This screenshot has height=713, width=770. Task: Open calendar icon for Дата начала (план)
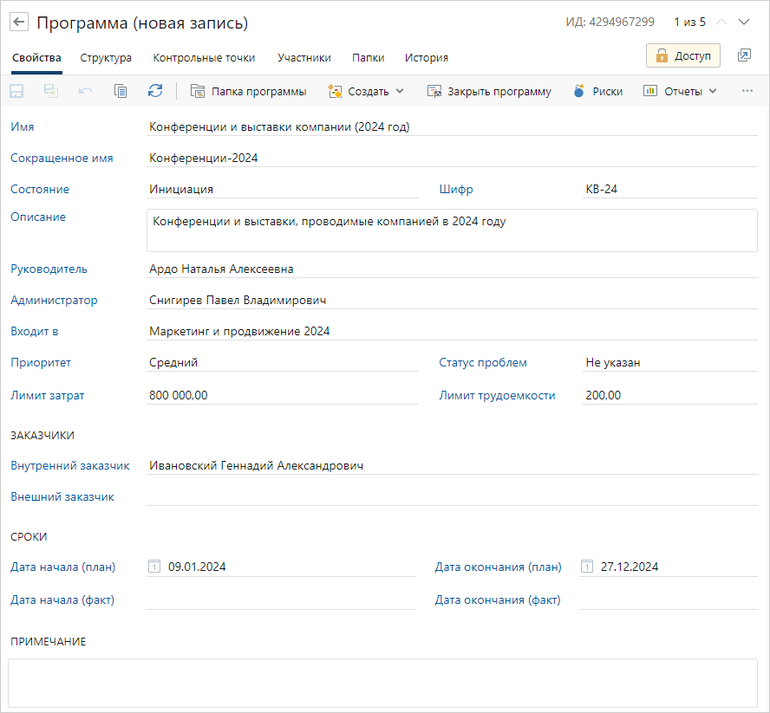[x=154, y=567]
